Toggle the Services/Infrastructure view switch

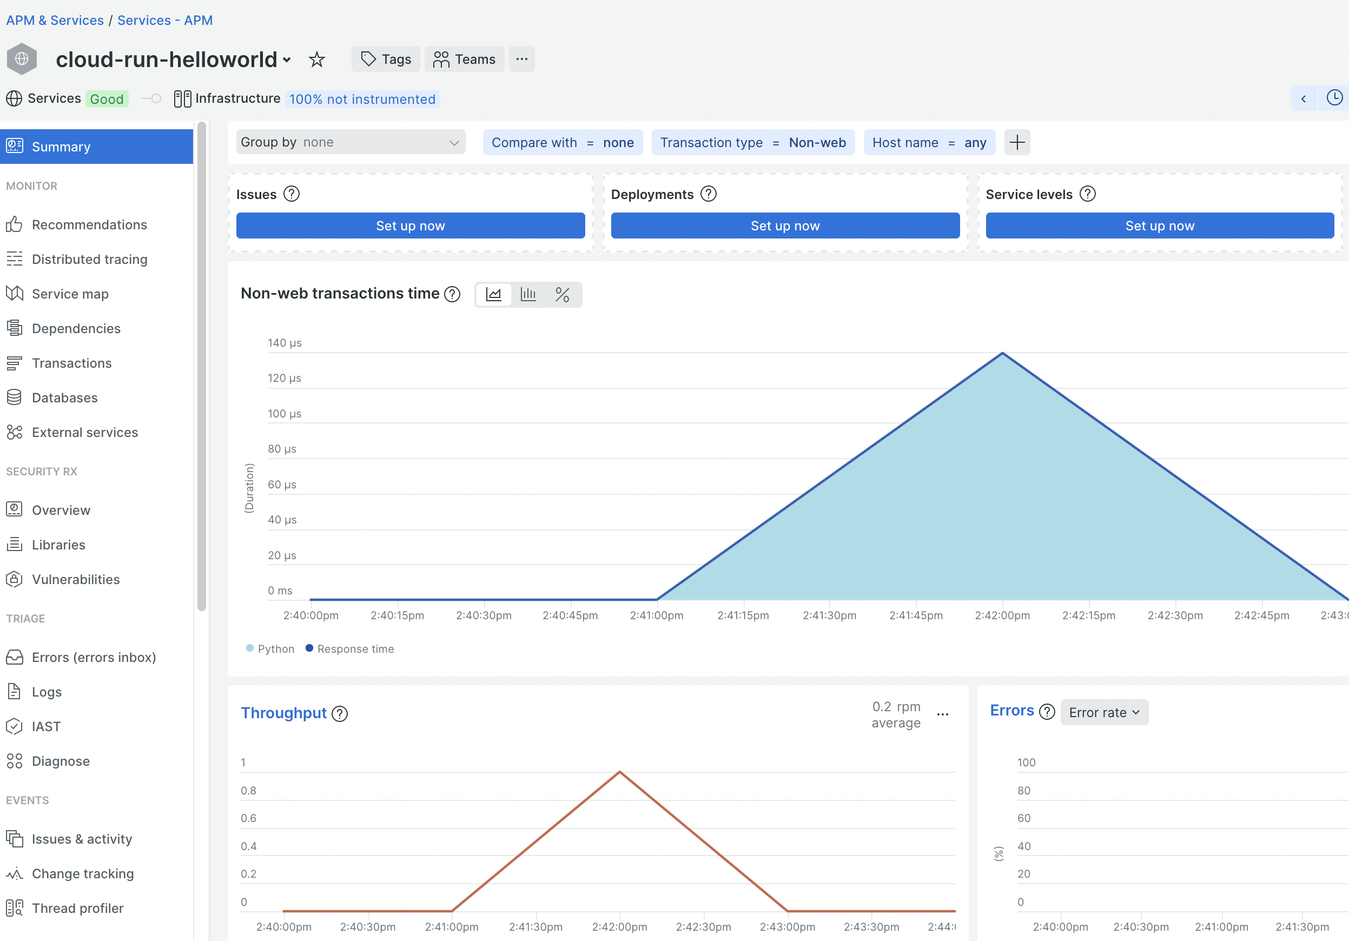pyautogui.click(x=150, y=98)
